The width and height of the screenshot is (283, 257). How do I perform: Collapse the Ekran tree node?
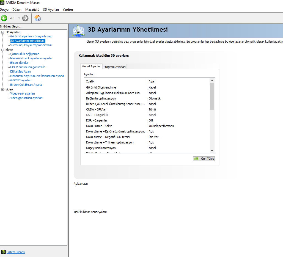click(2, 50)
